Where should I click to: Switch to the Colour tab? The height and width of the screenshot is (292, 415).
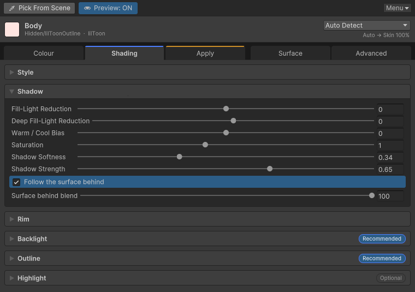click(44, 53)
